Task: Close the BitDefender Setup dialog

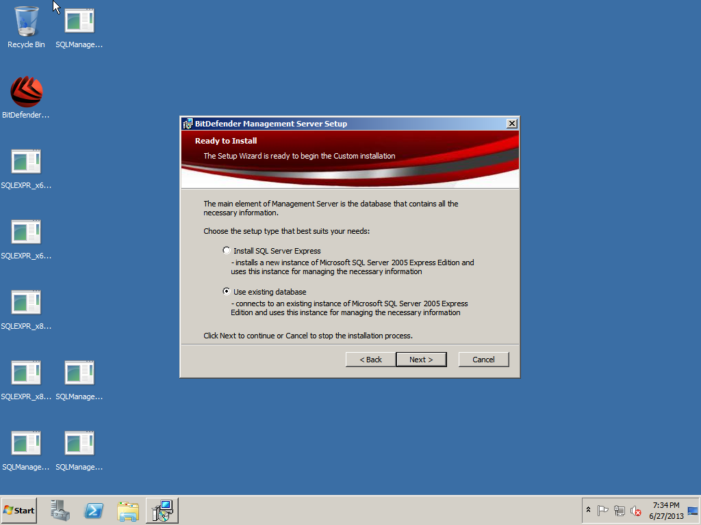Action: [x=512, y=124]
